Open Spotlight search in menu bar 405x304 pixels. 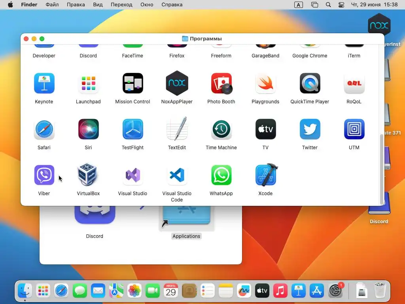(328, 5)
